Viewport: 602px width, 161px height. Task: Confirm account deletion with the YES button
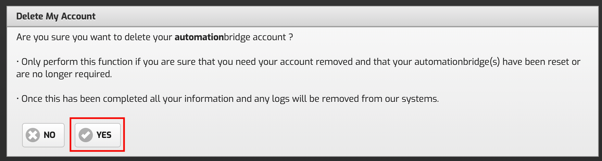(x=97, y=135)
